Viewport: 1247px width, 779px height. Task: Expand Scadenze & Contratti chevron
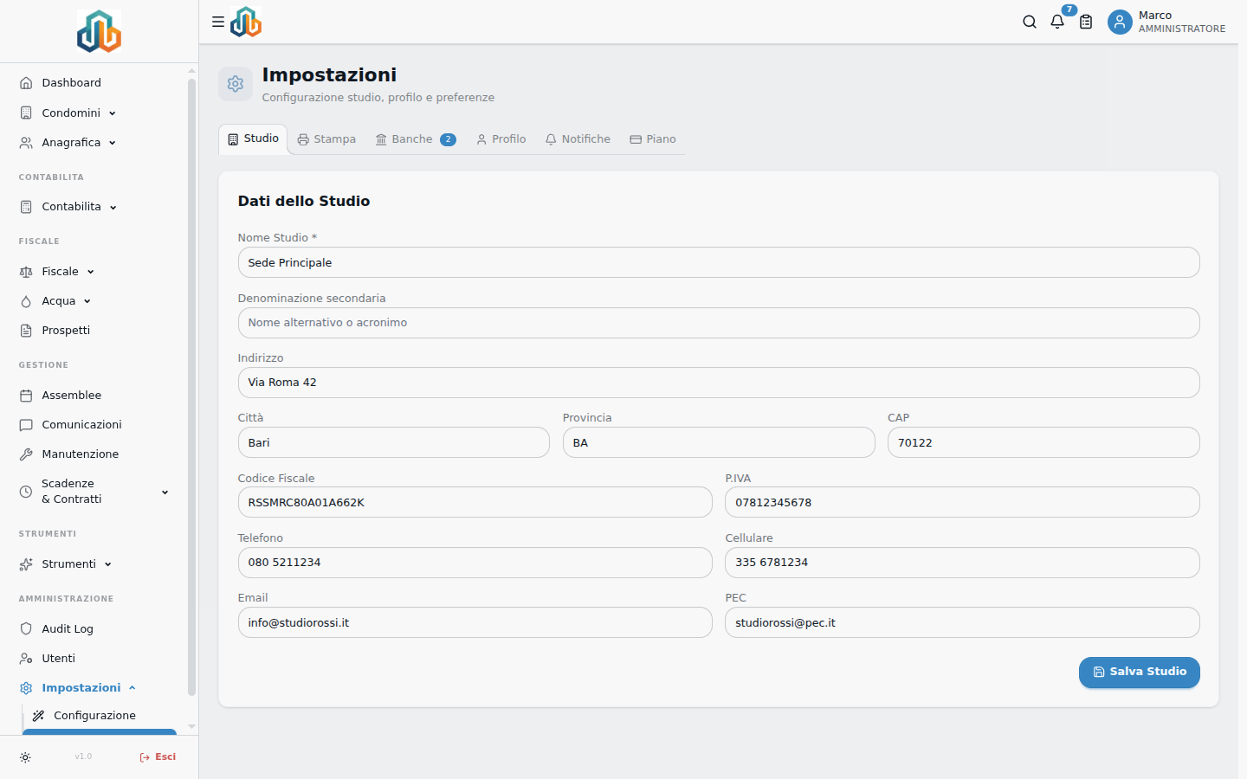point(165,493)
